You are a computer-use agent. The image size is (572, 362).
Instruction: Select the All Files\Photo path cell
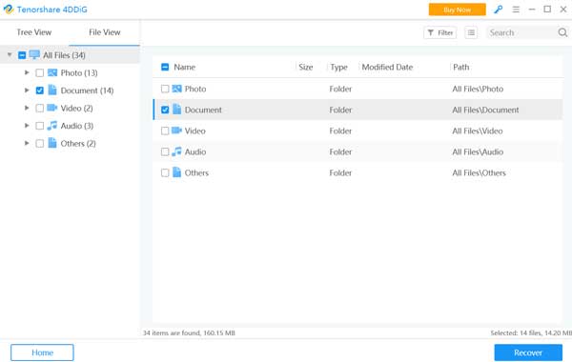478,89
